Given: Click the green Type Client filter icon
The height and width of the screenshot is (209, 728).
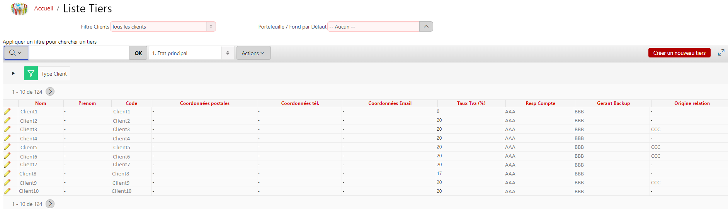Looking at the screenshot, I should pyautogui.click(x=31, y=73).
